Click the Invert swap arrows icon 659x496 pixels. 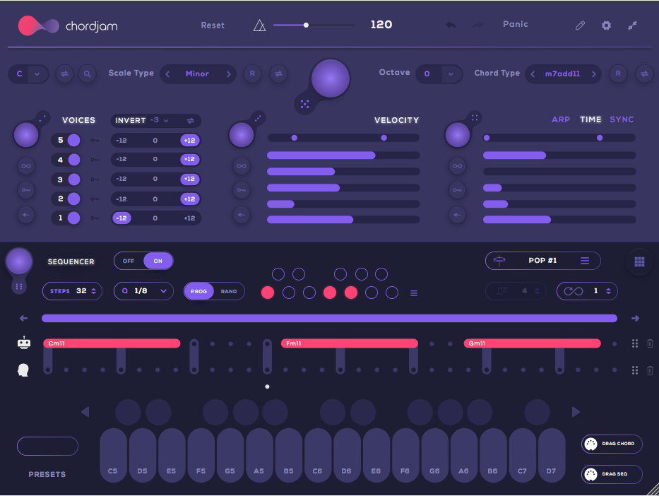[x=191, y=121]
